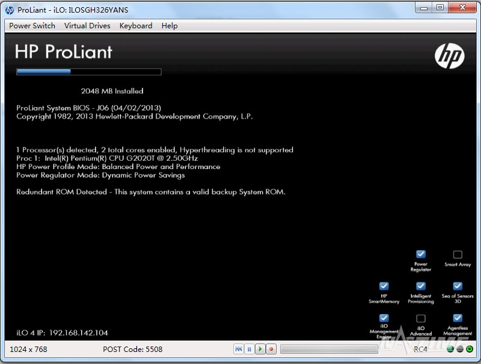Click the Sea of Sensors 3D checkbox
The height and width of the screenshot is (364, 481).
tap(458, 286)
